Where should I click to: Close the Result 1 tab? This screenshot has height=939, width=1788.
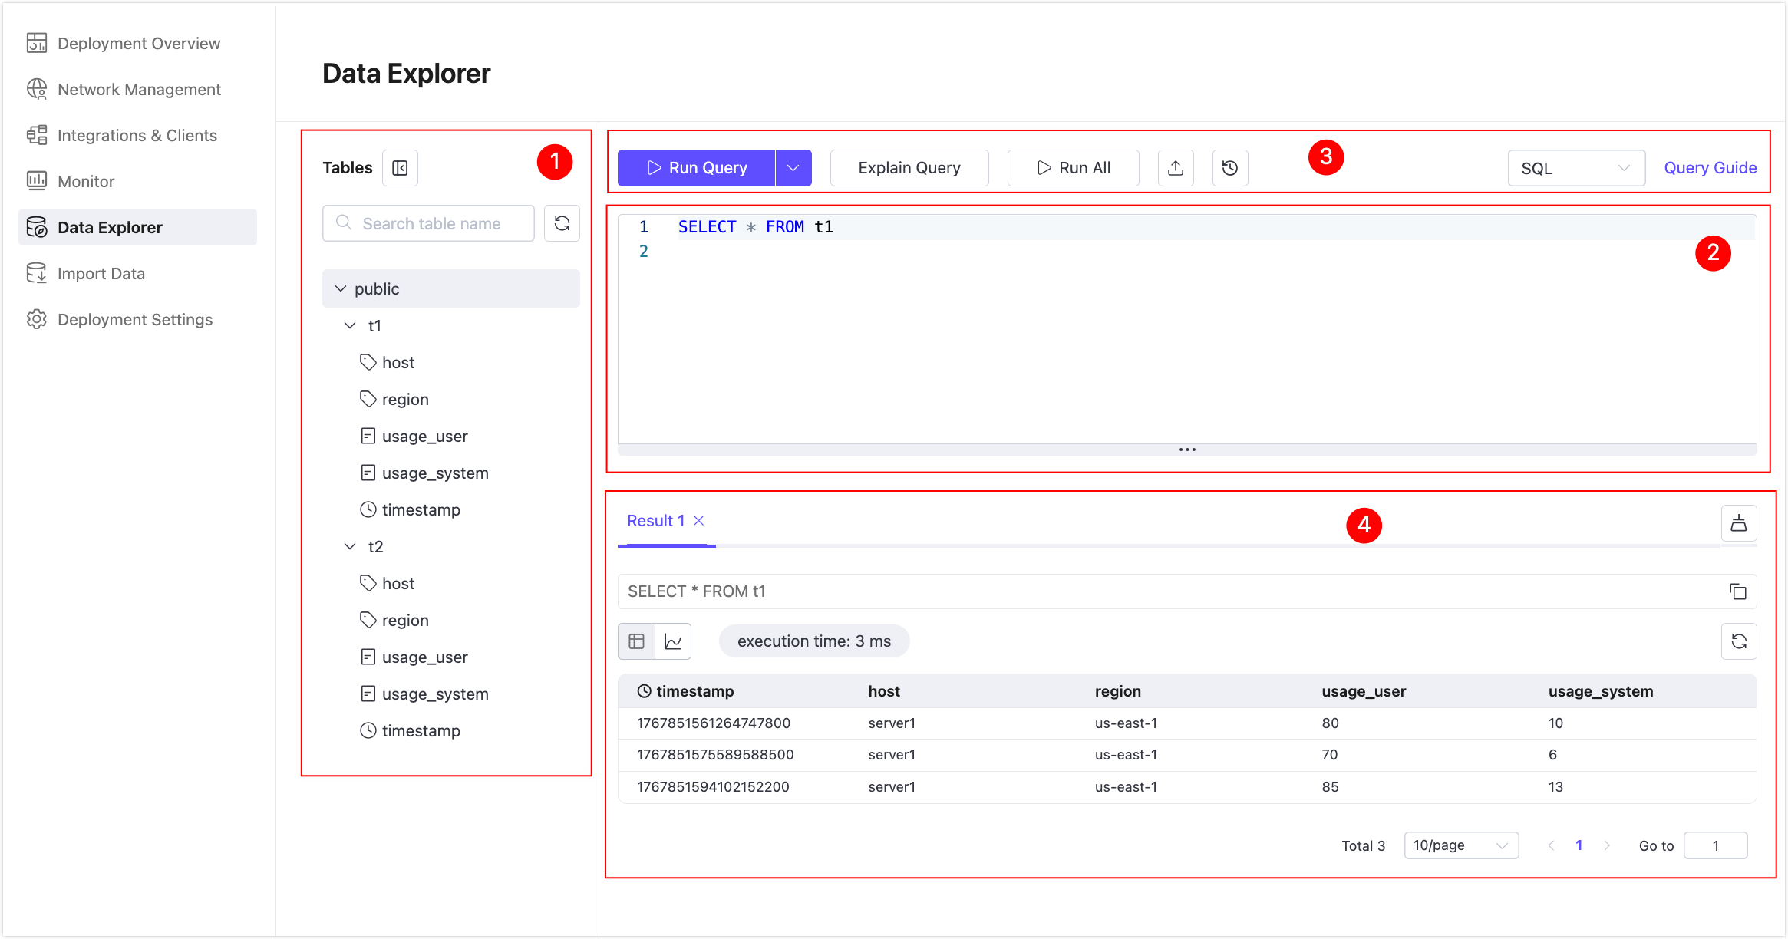pos(699,520)
